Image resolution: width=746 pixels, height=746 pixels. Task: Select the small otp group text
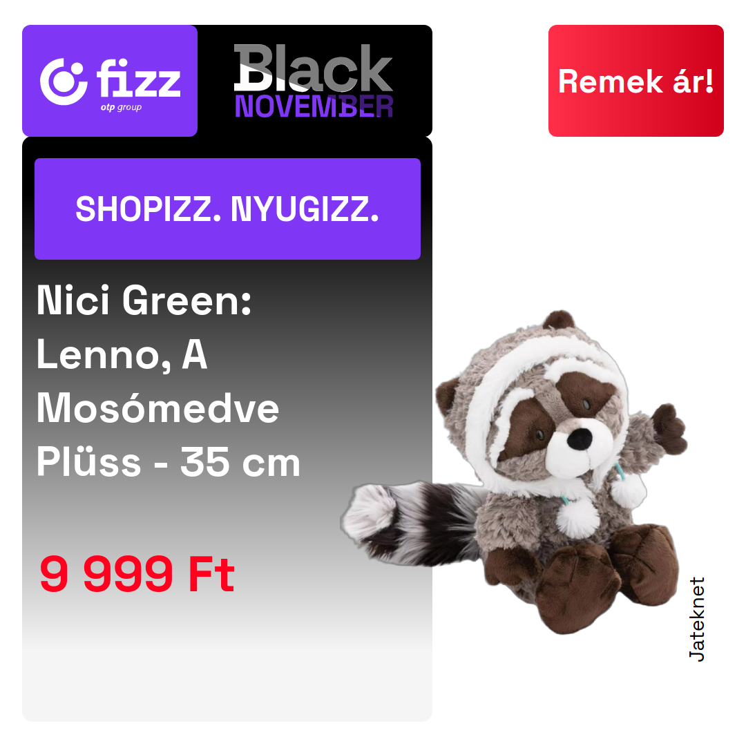[121, 108]
